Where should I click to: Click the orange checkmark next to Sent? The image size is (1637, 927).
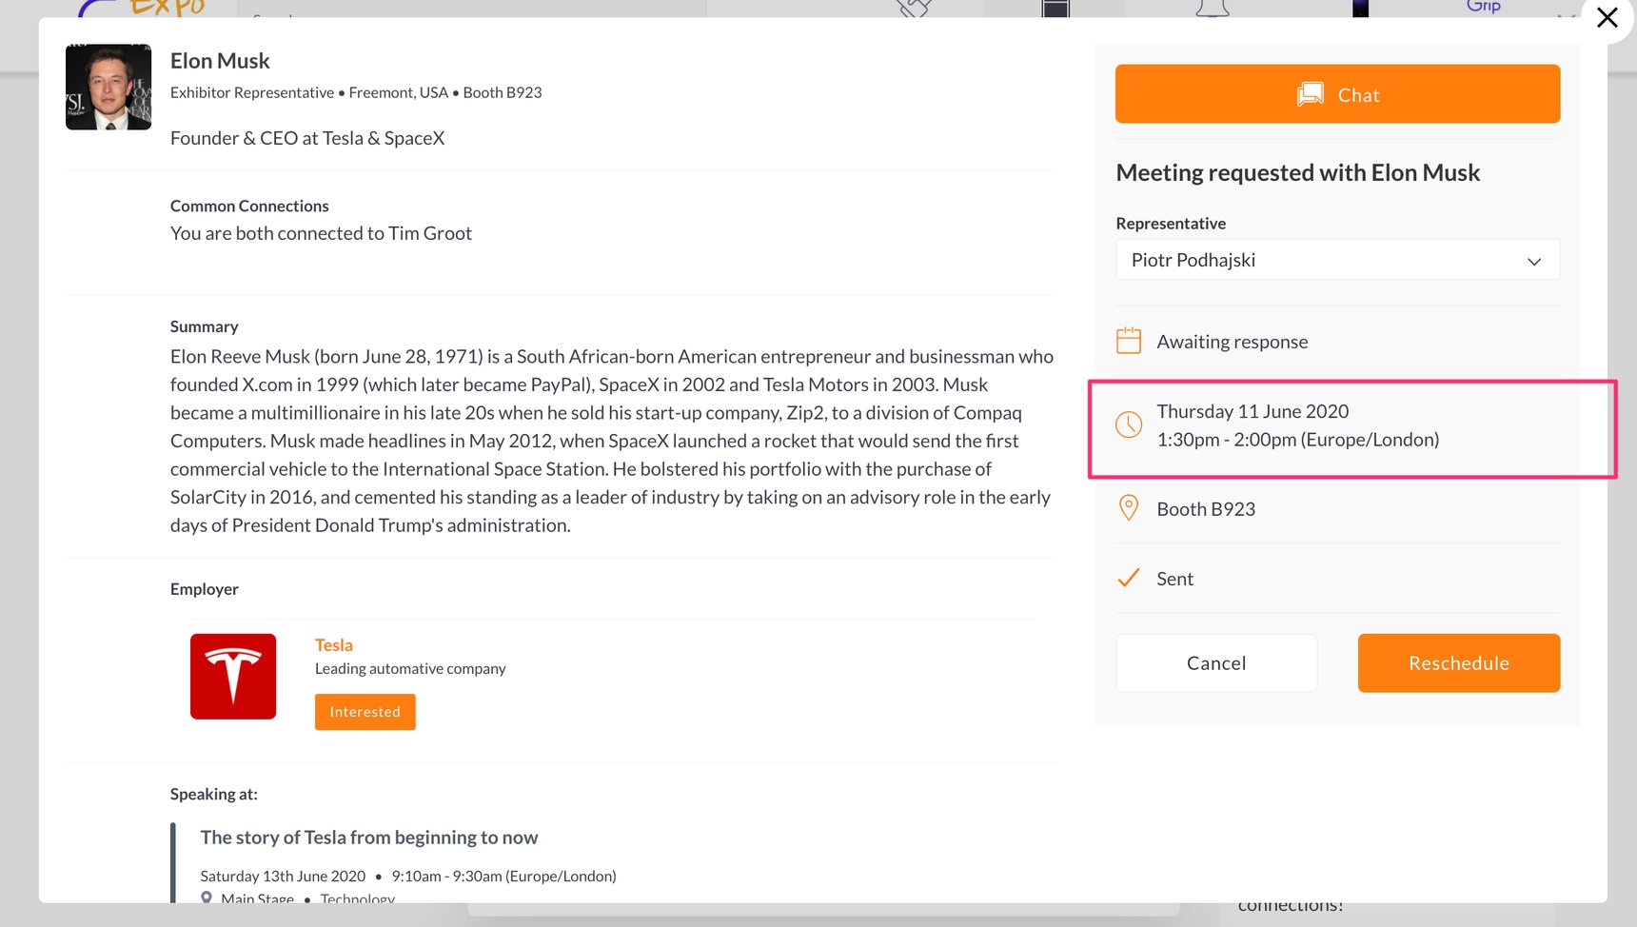click(1129, 578)
